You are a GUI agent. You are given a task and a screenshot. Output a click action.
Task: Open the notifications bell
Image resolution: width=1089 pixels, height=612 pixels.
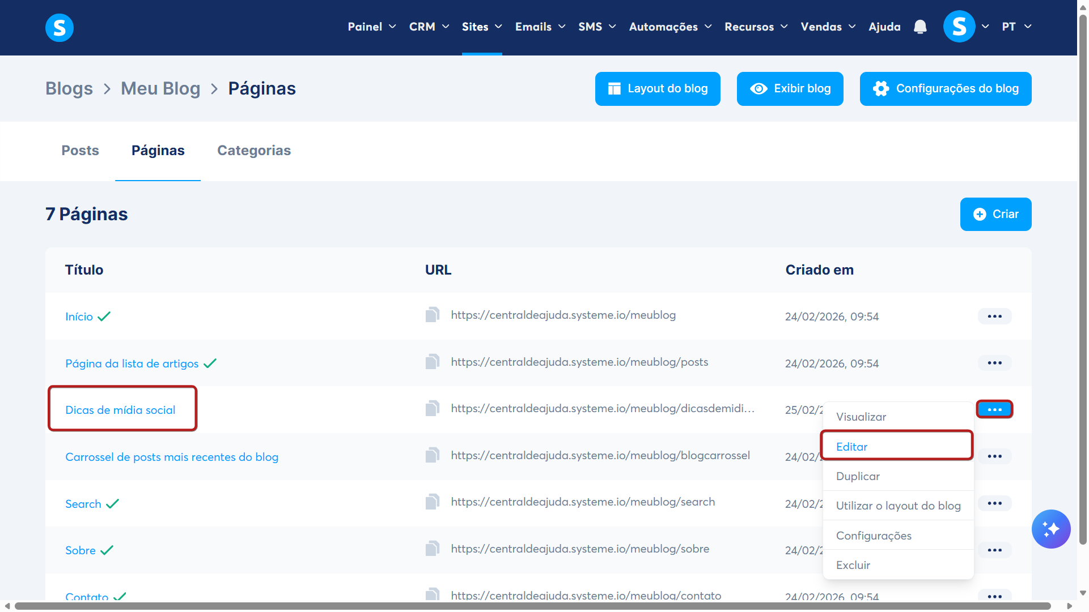click(x=920, y=27)
